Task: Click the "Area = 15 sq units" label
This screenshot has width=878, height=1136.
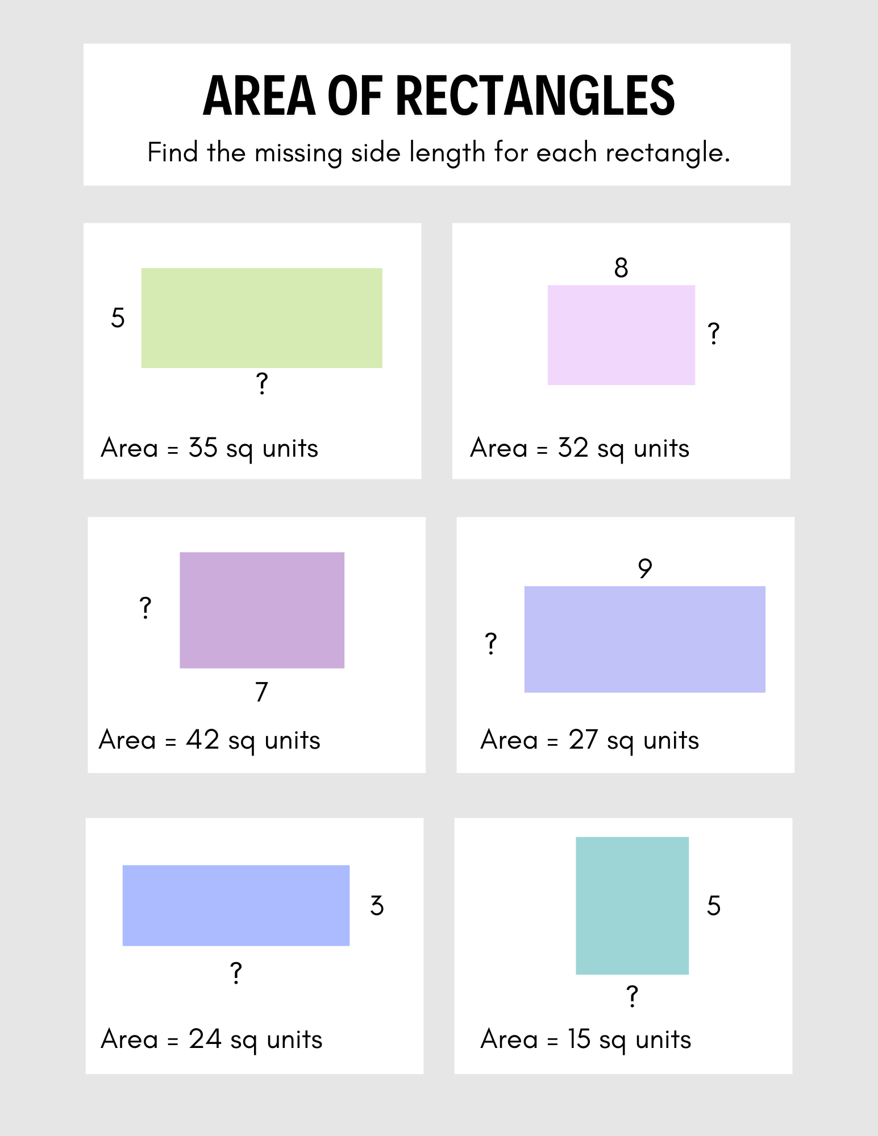Action: 585,1039
